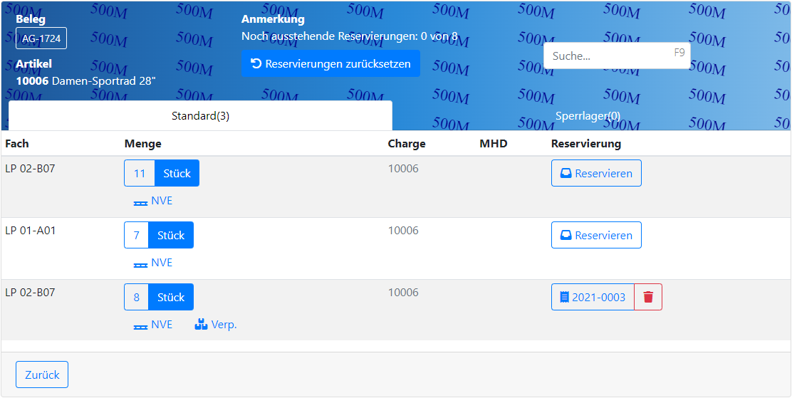The height and width of the screenshot is (398, 792).
Task: Click Reservierungen zurücksetzen button
Action: [x=330, y=64]
